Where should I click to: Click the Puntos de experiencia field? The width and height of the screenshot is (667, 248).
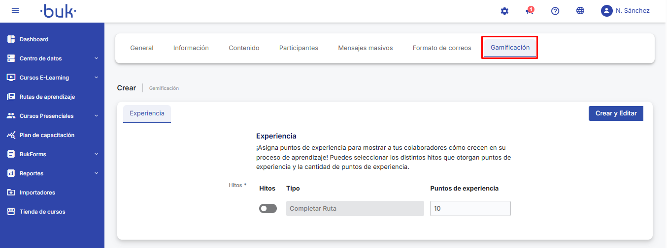[x=470, y=209]
